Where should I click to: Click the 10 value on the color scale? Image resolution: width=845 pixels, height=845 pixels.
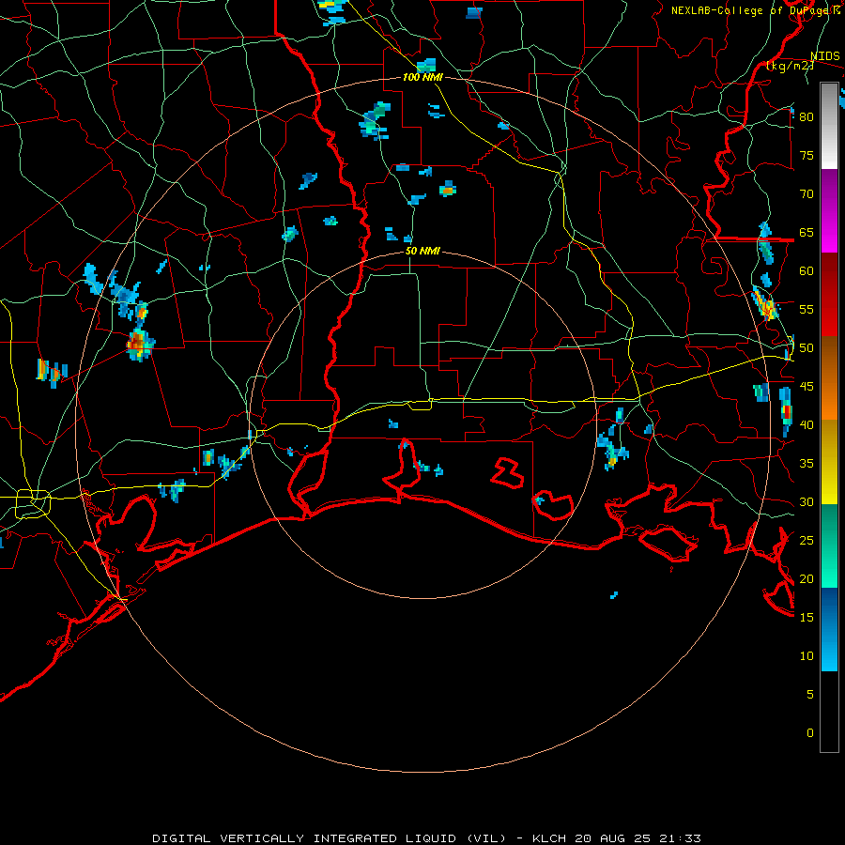click(x=807, y=656)
